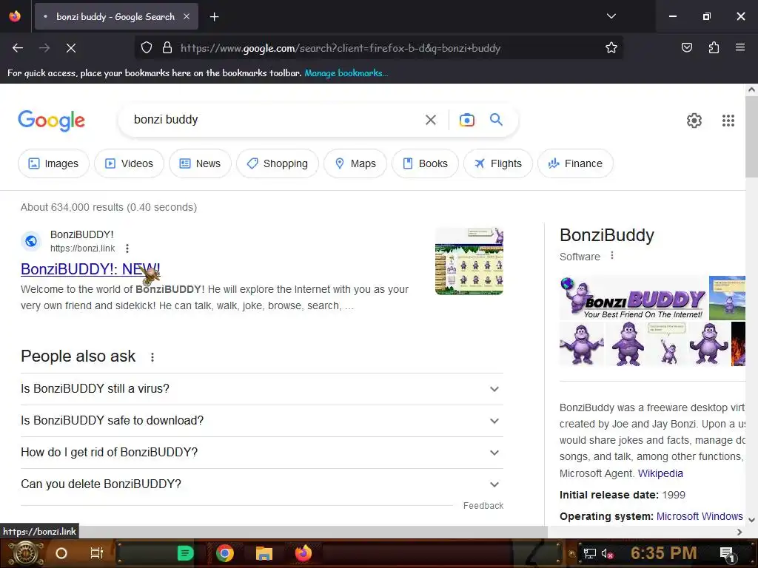Open the BonziBUDDY result thumbnail
The width and height of the screenshot is (758, 568).
point(469,261)
